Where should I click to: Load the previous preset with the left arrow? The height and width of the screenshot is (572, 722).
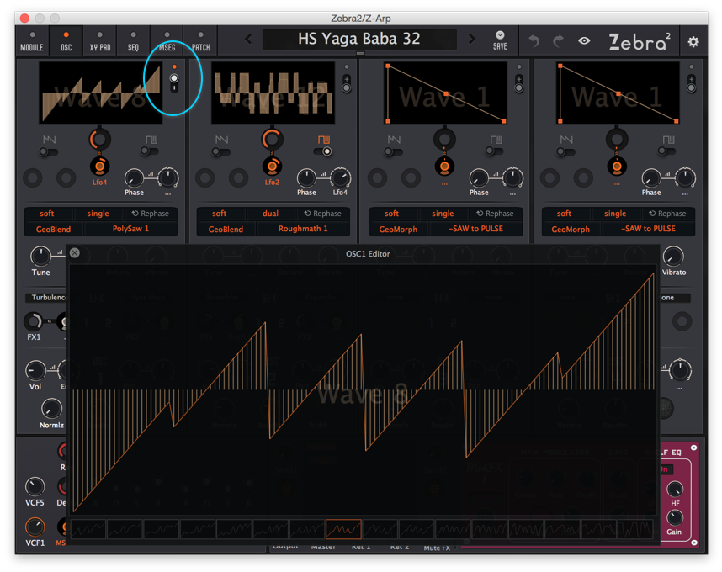pos(248,40)
